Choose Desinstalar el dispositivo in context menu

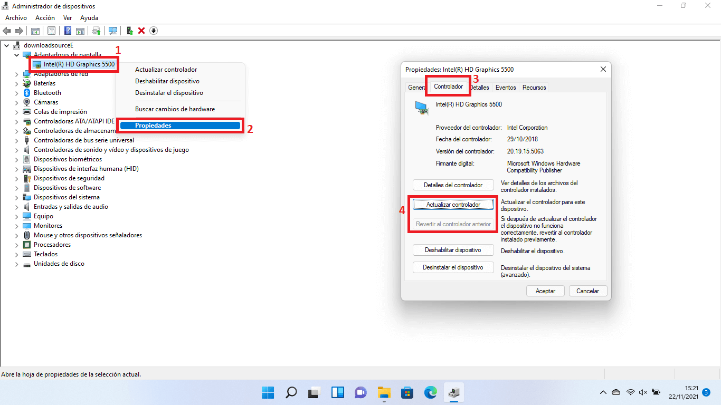click(x=169, y=93)
